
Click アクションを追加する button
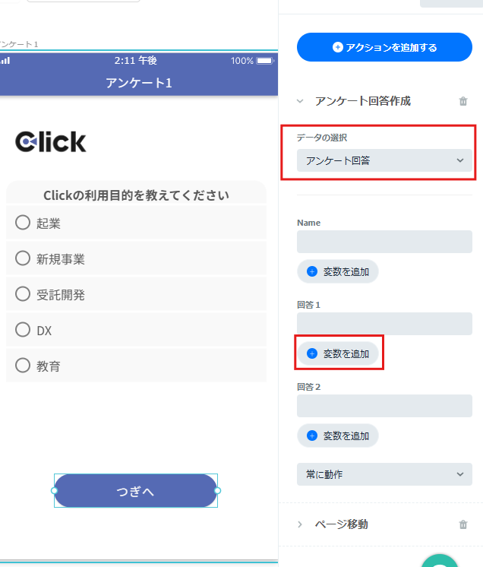(384, 47)
